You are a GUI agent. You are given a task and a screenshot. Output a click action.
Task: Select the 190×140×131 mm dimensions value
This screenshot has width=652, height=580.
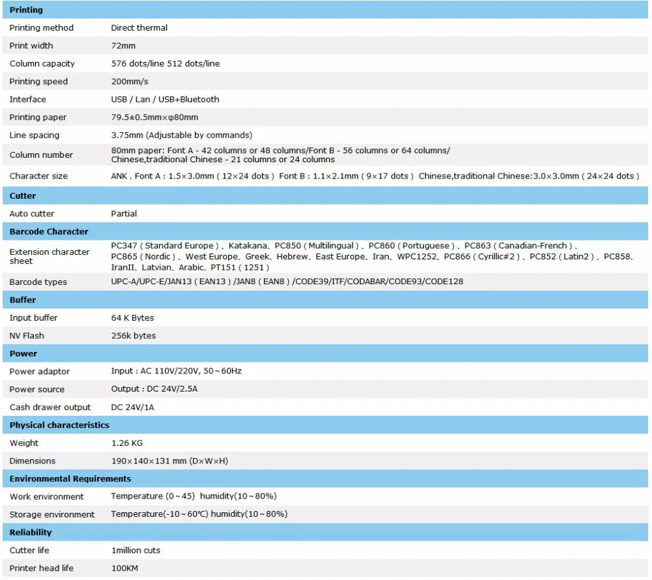(170, 461)
